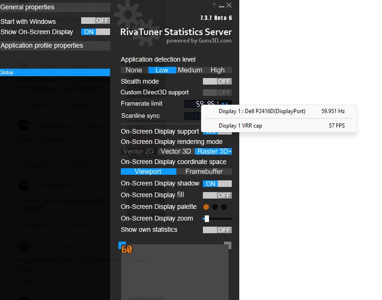The height and width of the screenshot is (300, 382).
Task: Click the General properties header
Action: [55, 7]
